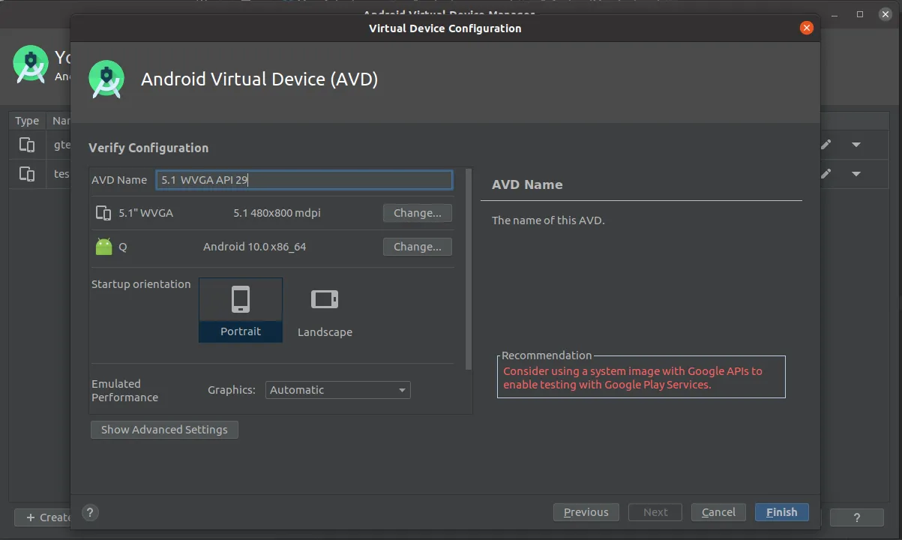Click the Android Studio logo in AVD Manager window
The image size is (902, 540).
point(31,65)
